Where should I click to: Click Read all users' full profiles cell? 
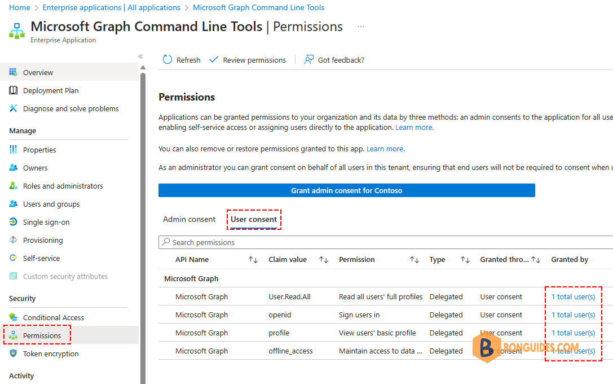pos(381,296)
